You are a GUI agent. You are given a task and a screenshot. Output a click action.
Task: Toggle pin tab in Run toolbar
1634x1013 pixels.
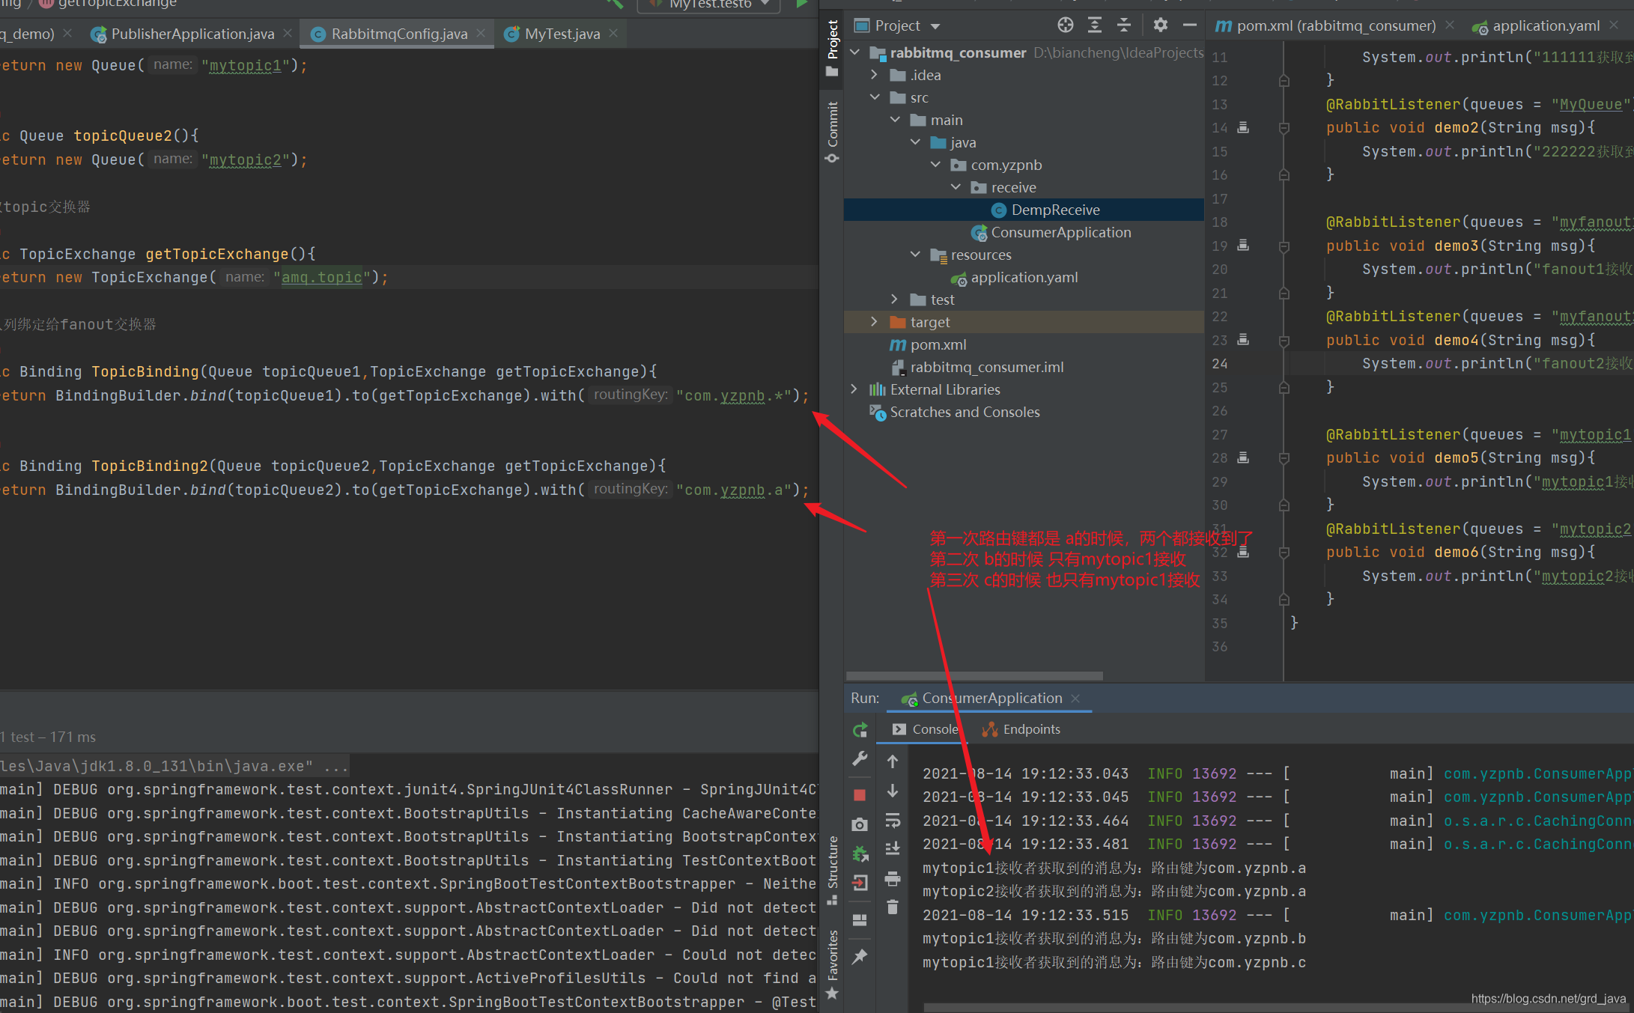(x=860, y=956)
